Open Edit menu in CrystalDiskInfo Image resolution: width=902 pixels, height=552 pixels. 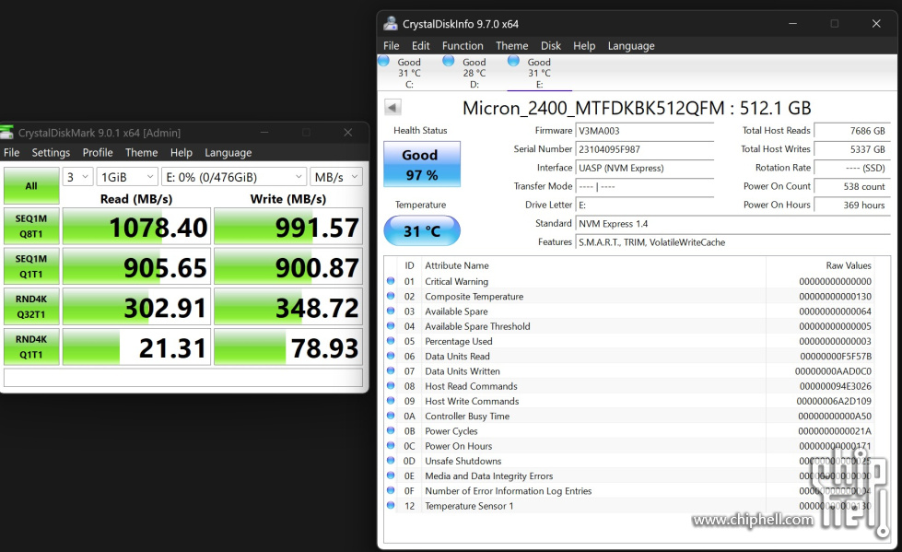420,45
